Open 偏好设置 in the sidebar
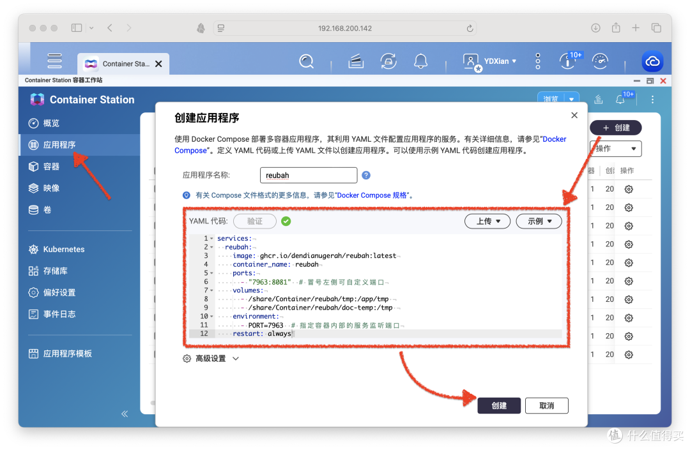This screenshot has height=450, width=690. (79, 292)
